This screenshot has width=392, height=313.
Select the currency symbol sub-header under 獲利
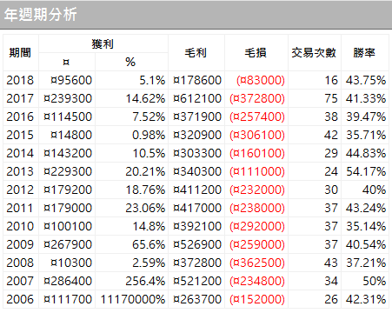coord(67,62)
